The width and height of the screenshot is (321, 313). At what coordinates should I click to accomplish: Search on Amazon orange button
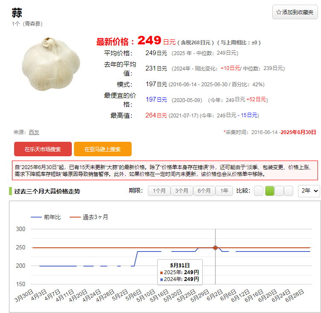click(x=103, y=149)
